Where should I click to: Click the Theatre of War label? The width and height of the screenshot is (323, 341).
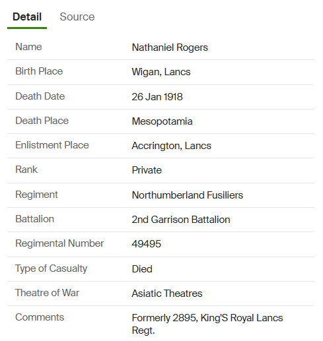pyautogui.click(x=47, y=293)
